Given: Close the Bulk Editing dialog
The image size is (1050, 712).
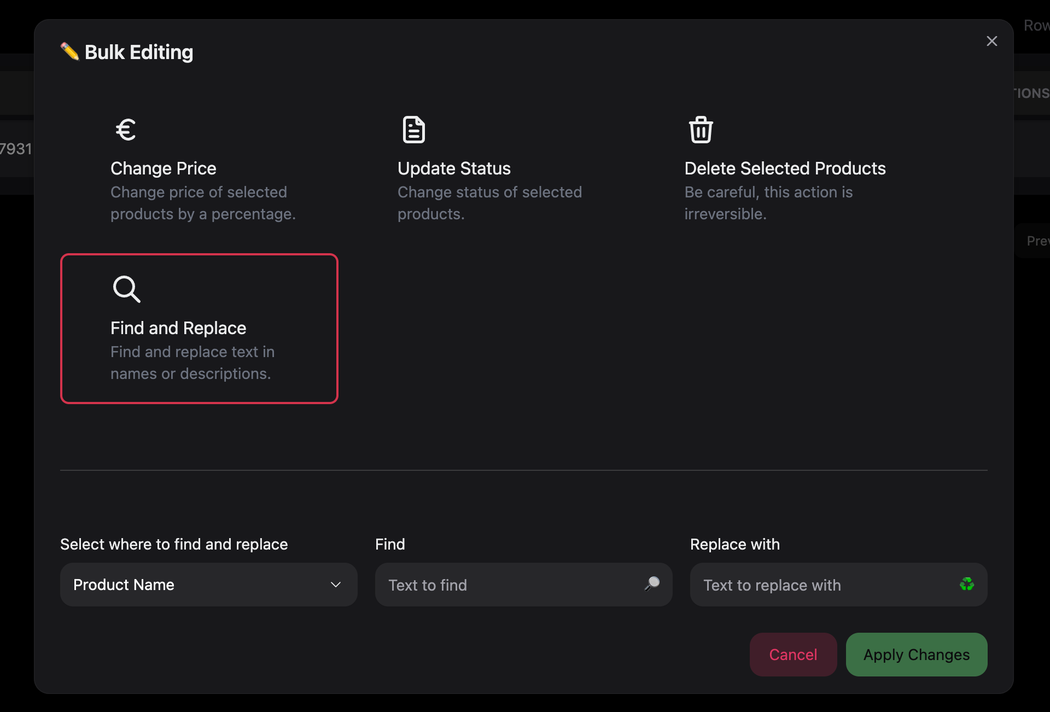Looking at the screenshot, I should point(991,41).
